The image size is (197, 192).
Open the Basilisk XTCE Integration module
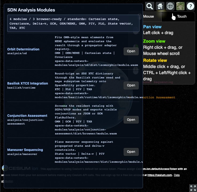[x=131, y=85]
